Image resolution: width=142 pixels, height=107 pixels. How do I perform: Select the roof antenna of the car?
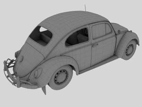coord(85,8)
